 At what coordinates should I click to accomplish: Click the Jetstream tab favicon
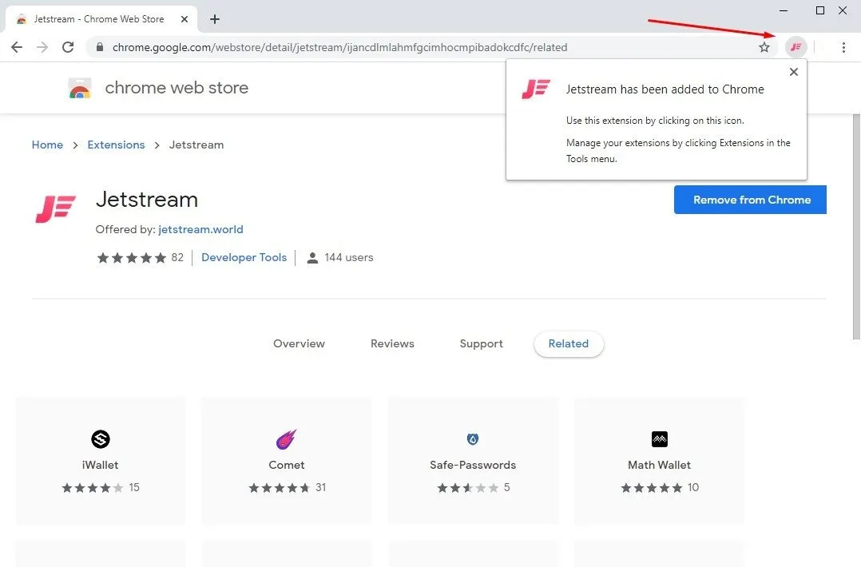(x=22, y=19)
